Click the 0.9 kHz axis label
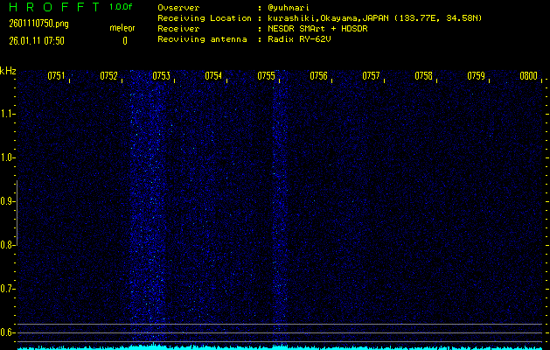Image resolution: width=550 pixels, height=350 pixels. 7,201
